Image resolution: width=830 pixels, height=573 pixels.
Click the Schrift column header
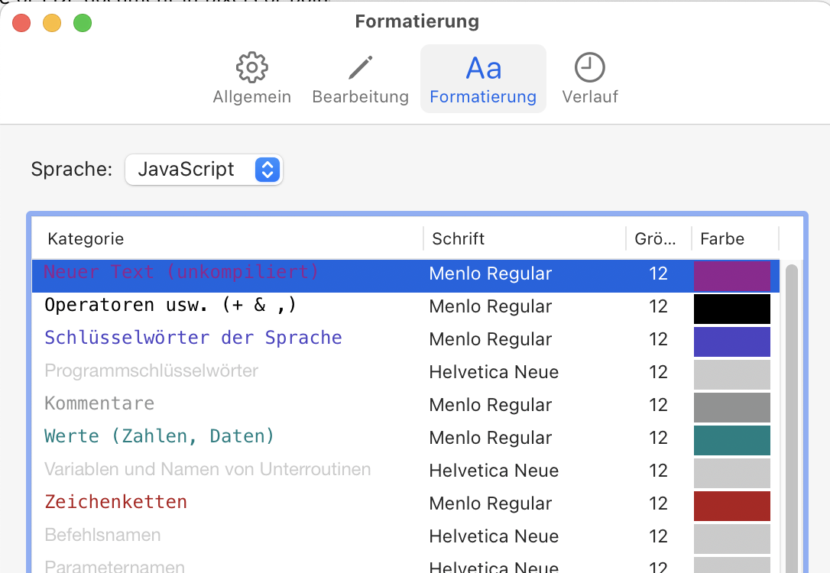tap(459, 239)
